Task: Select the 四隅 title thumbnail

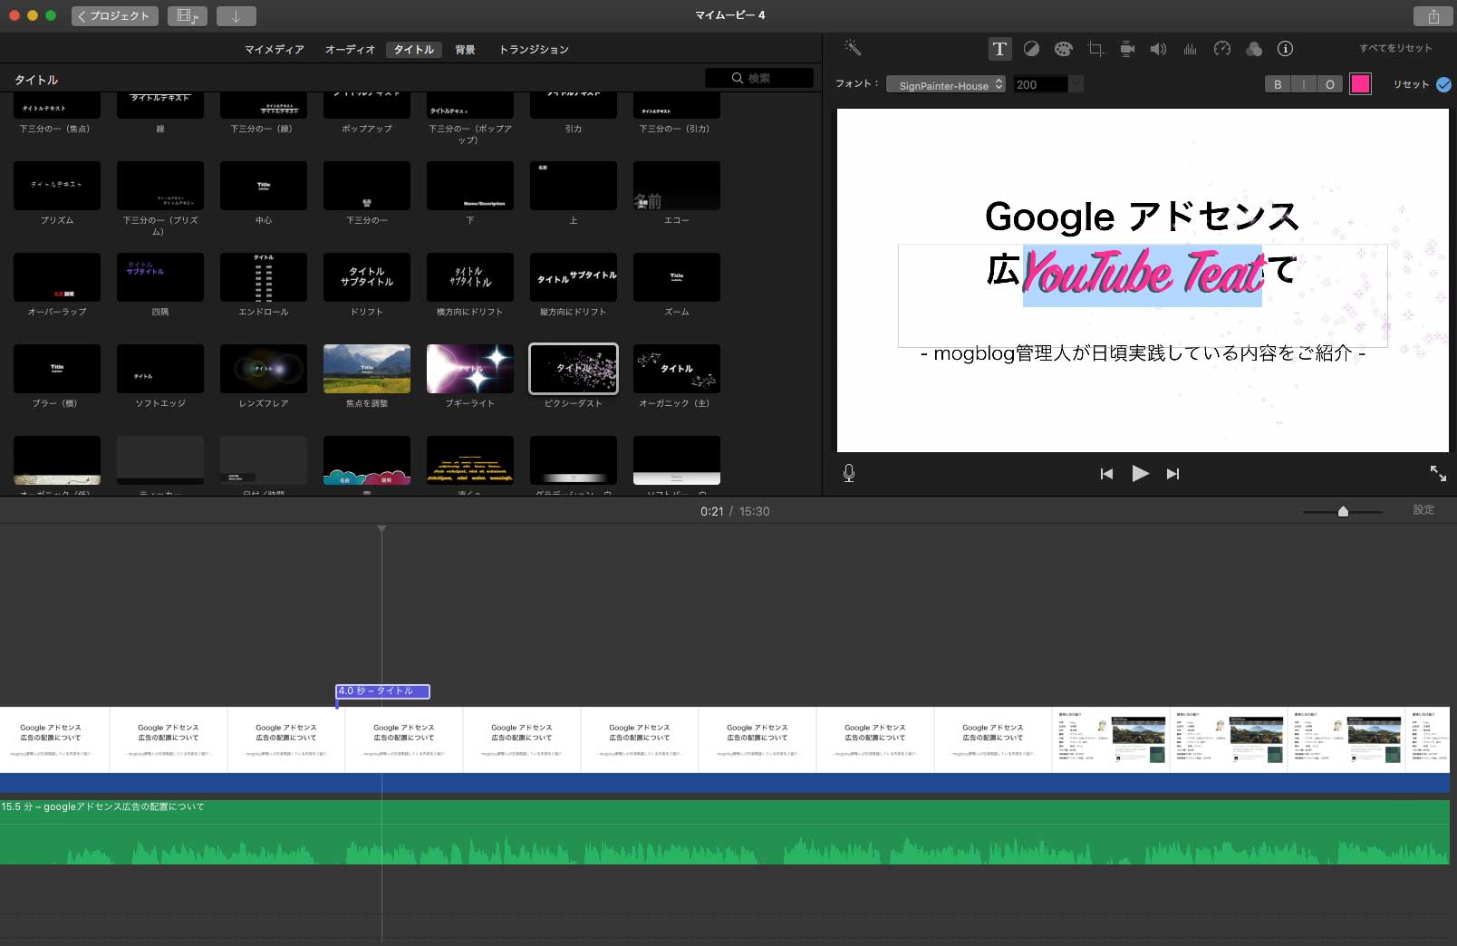Action: [x=160, y=277]
